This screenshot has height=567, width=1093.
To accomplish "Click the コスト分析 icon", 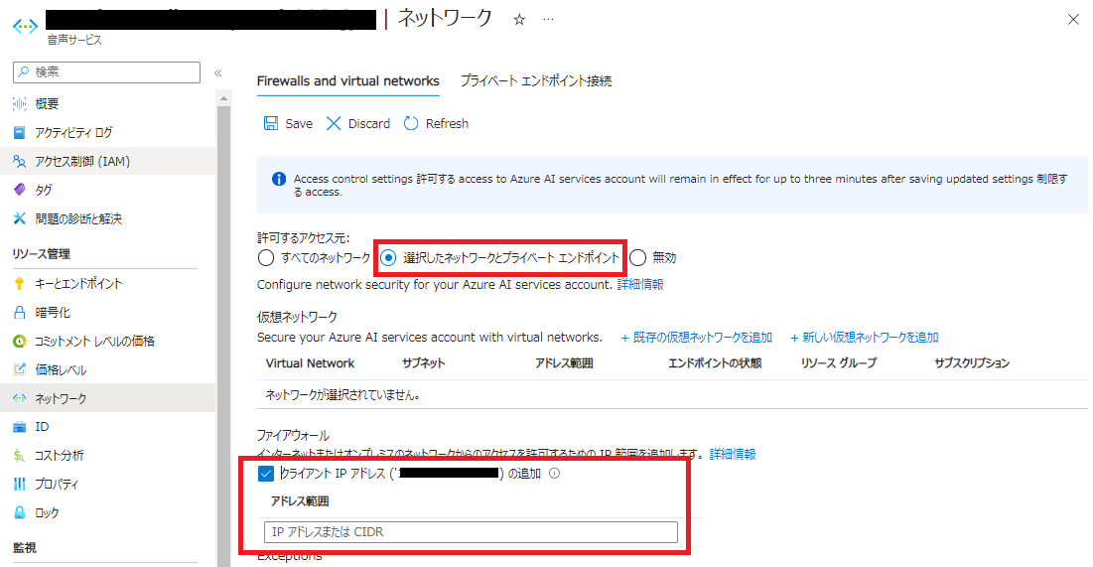I will point(20,456).
